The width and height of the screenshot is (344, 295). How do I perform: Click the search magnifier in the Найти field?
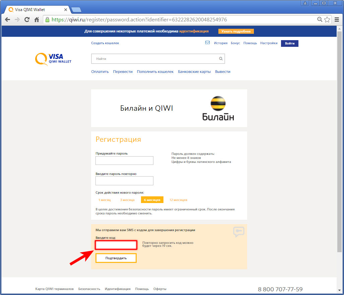221,59
